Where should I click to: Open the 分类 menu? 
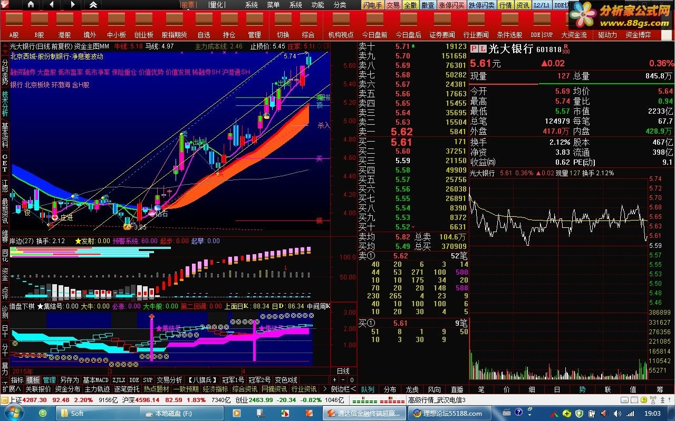coord(340,5)
